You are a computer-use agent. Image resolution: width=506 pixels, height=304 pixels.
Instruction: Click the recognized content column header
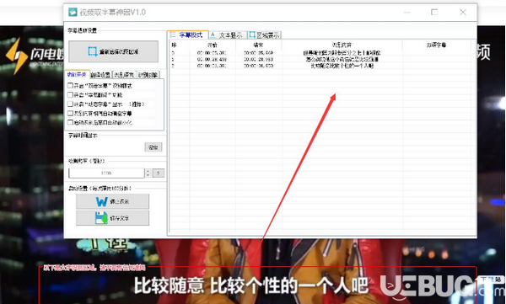(x=342, y=45)
